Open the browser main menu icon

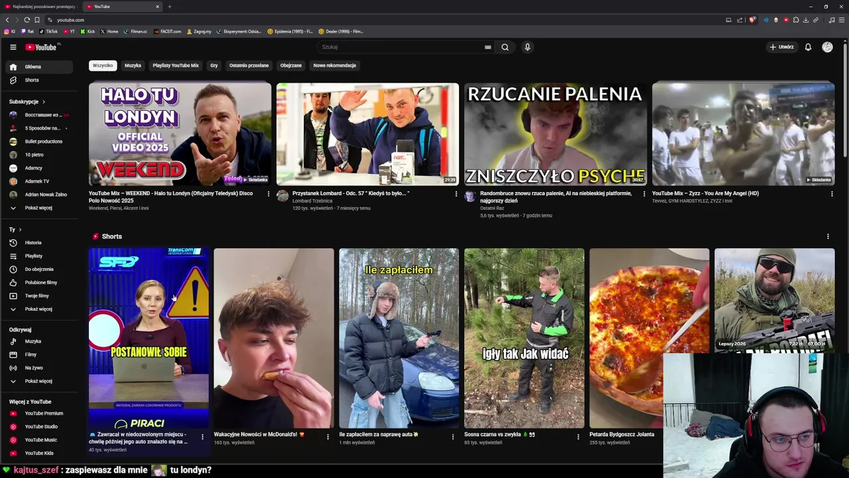pyautogui.click(x=842, y=20)
